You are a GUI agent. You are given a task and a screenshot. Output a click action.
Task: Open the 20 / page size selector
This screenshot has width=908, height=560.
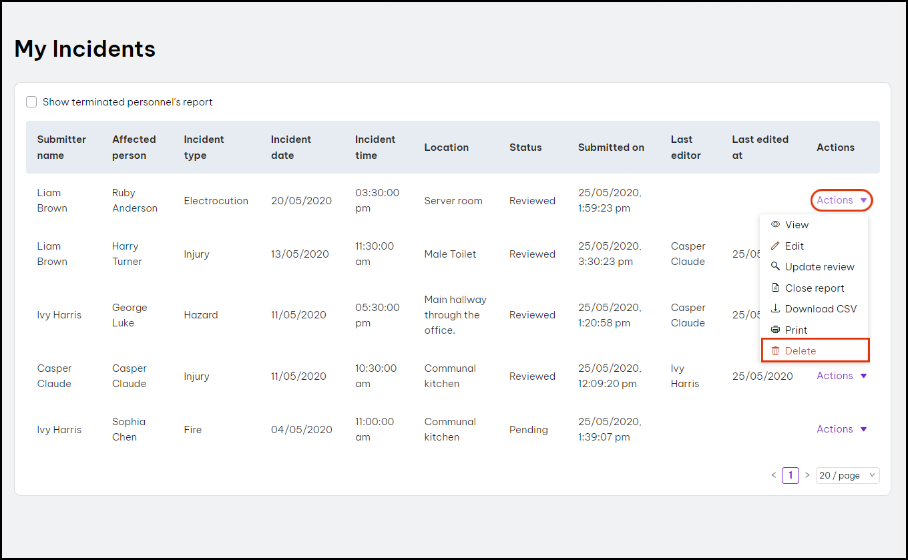[x=847, y=475]
